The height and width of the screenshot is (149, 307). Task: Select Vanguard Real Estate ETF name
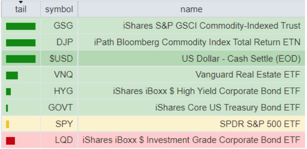(248, 74)
